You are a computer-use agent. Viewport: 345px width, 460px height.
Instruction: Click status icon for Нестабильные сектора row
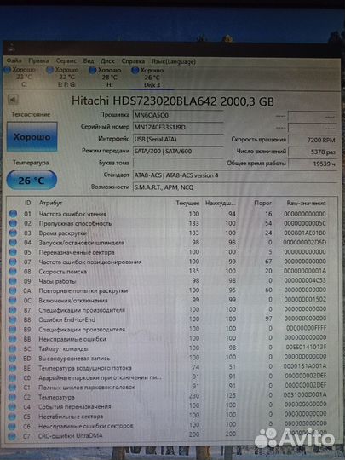(x=12, y=417)
